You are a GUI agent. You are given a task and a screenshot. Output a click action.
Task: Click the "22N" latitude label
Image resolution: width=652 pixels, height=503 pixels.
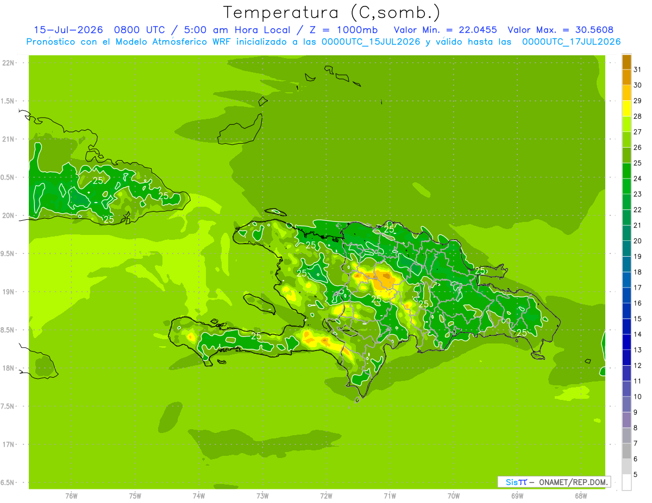pos(8,63)
